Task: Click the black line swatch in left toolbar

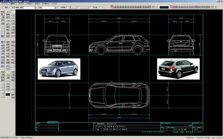Action: coord(8,94)
